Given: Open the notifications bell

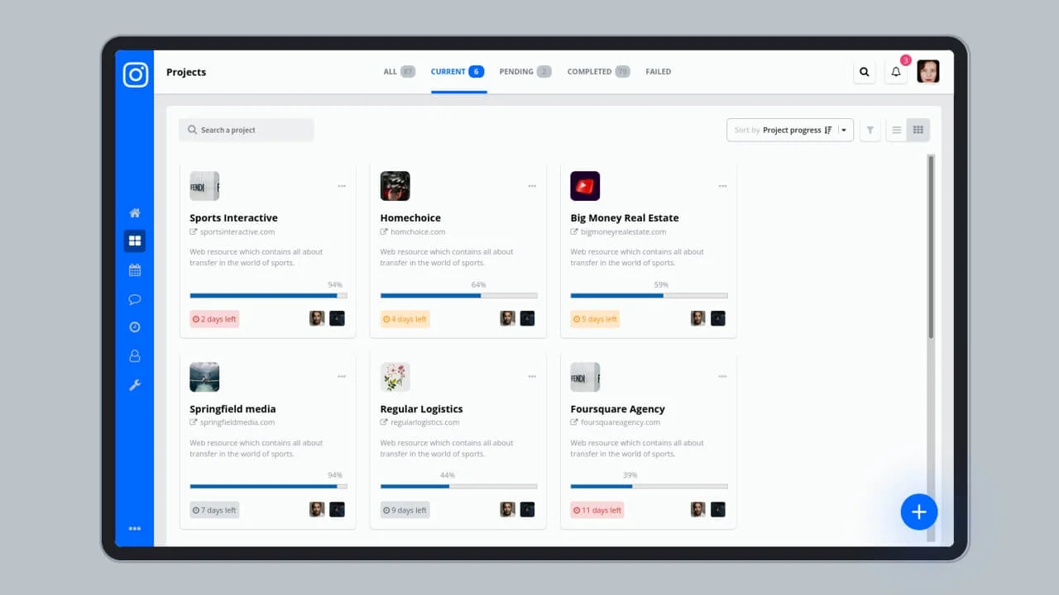Looking at the screenshot, I should coord(895,72).
